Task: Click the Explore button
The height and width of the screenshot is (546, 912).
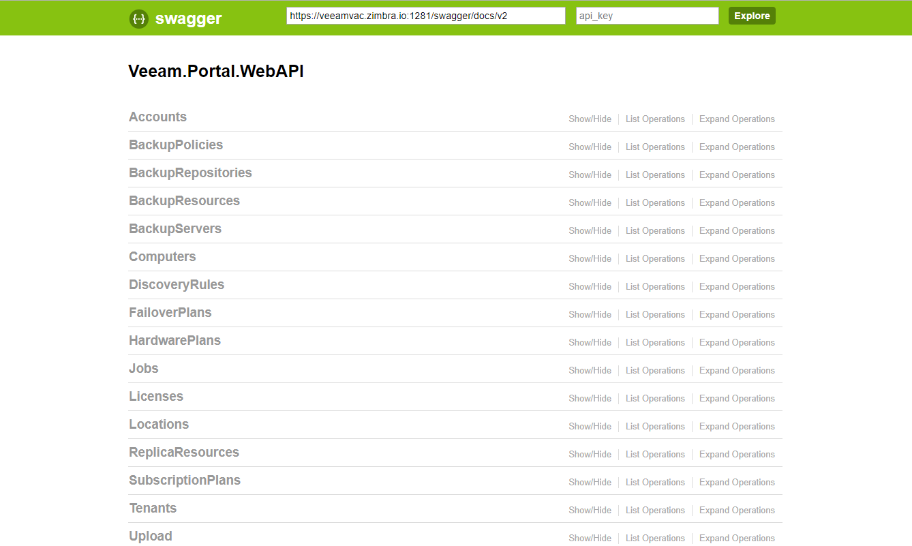Action: [x=752, y=16]
